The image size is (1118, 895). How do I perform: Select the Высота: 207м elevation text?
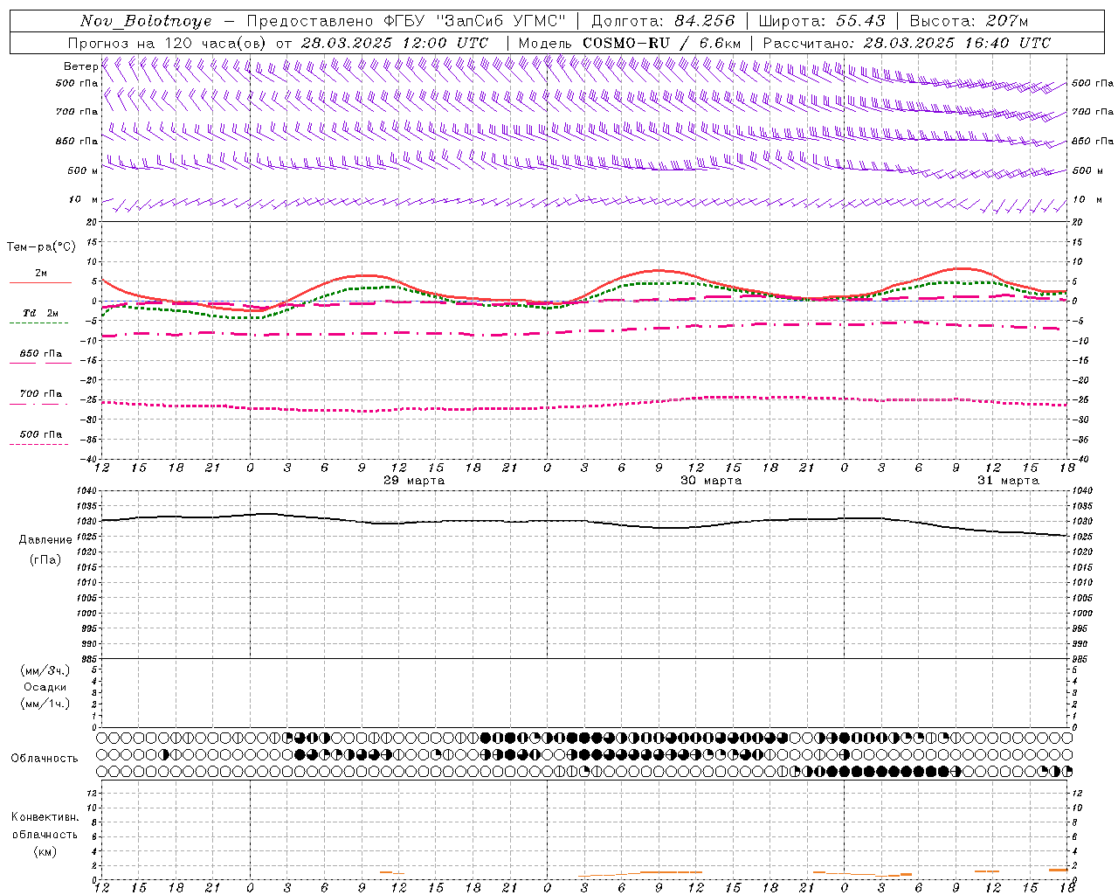coord(969,21)
